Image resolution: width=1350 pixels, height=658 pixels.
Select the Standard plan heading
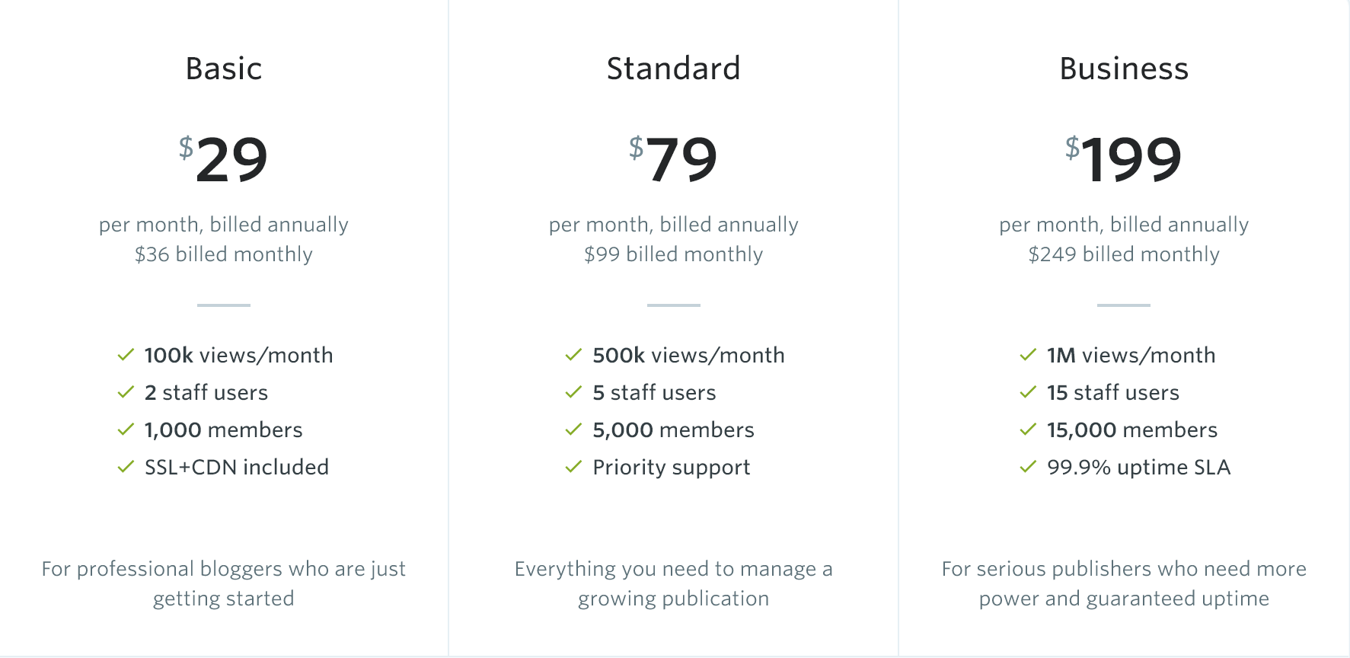tap(674, 69)
